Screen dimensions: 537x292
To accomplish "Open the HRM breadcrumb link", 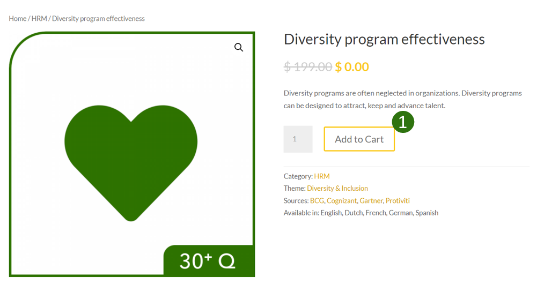I will [x=39, y=18].
